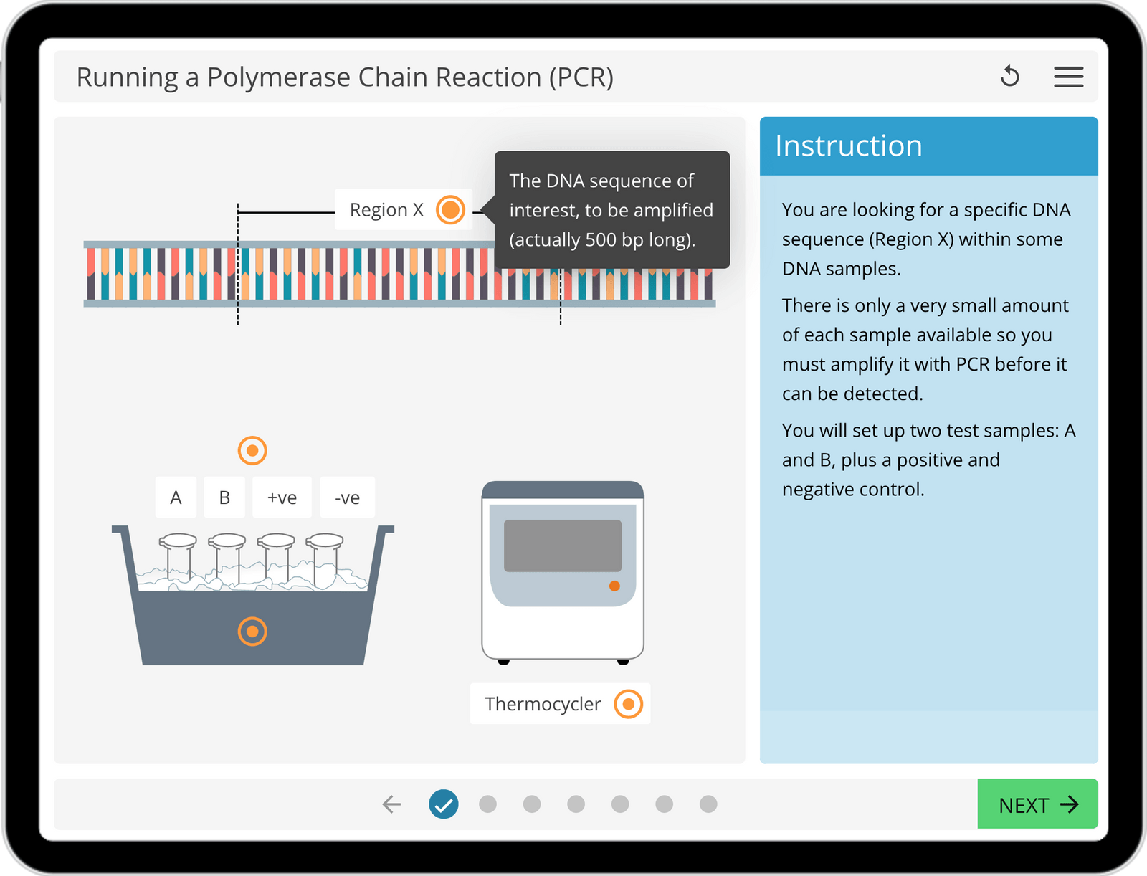Click the Region X label
This screenshot has width=1147, height=876.
tap(387, 210)
